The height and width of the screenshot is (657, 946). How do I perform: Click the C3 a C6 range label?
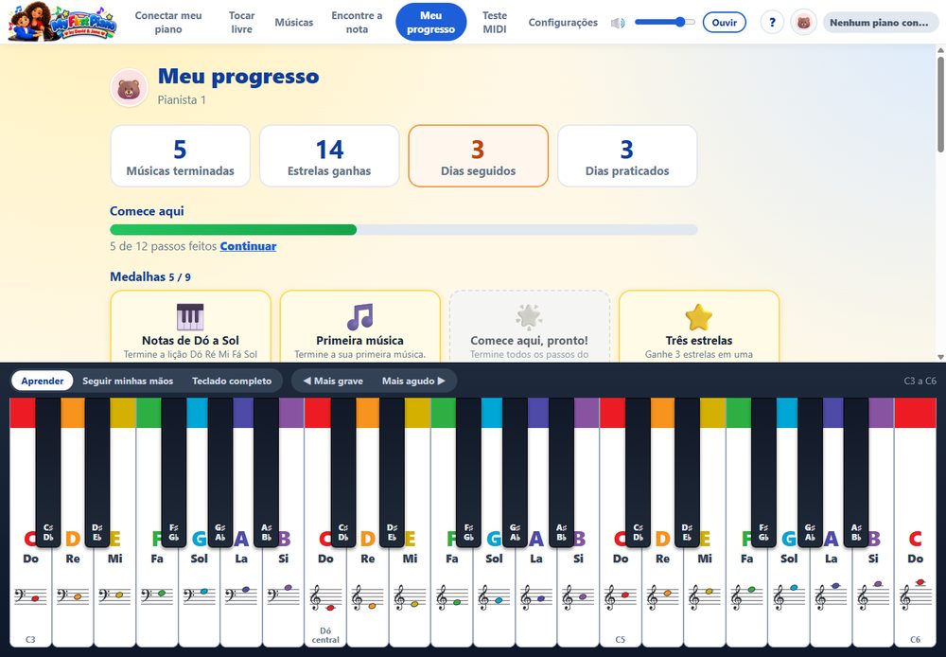[920, 381]
